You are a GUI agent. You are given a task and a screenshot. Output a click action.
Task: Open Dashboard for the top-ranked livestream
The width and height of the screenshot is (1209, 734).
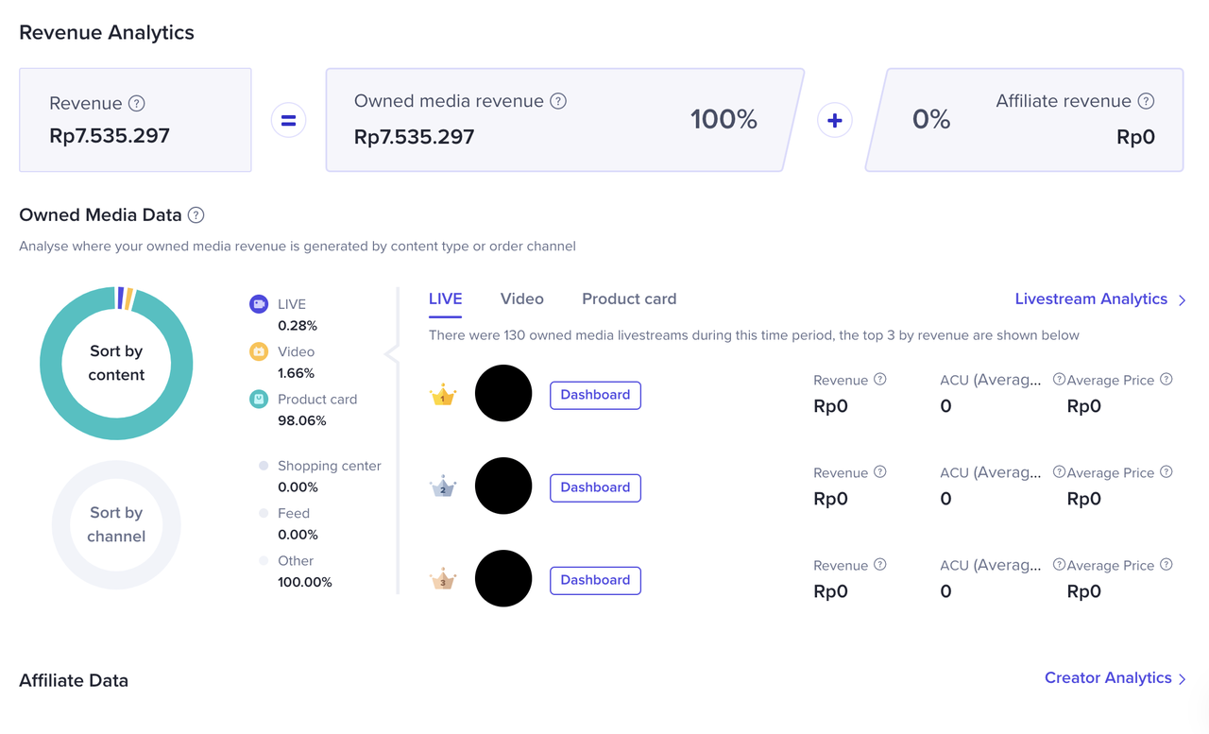[595, 395]
